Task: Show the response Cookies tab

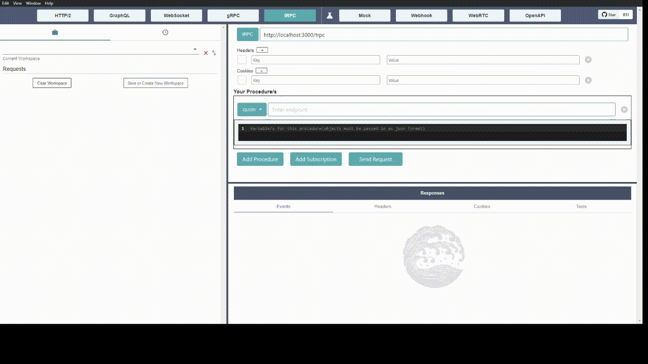Action: pos(482,206)
